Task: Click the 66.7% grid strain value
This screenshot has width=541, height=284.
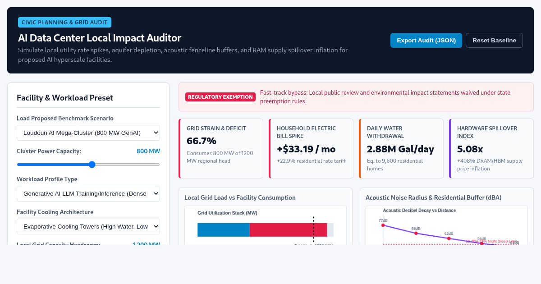Action: click(202, 141)
